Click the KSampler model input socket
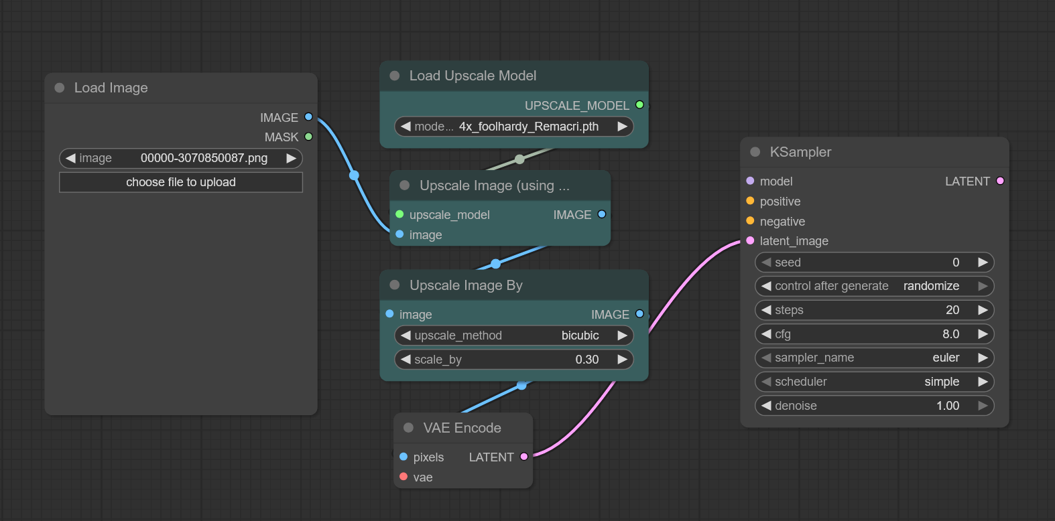 click(750, 181)
